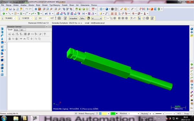Screen dimensions: 194x121
Task: Toggle the lock operations icon in manager
Action: 9,39
